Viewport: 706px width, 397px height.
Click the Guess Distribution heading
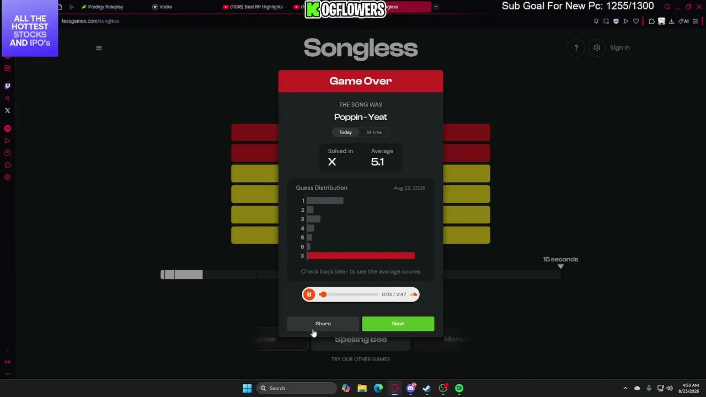pos(322,188)
